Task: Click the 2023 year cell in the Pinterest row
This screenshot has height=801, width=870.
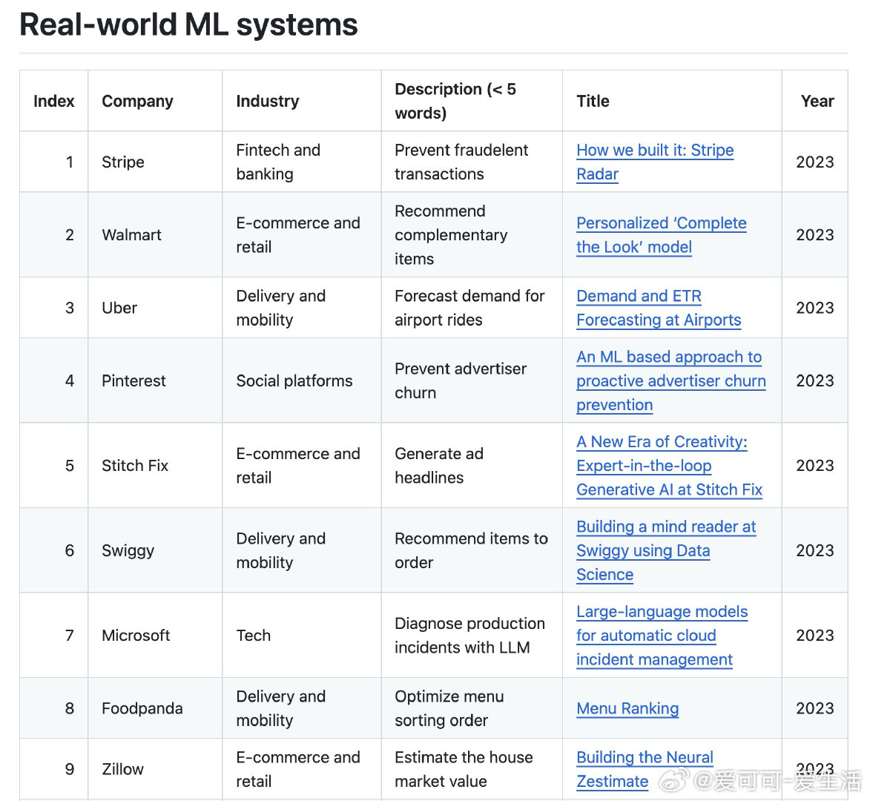Action: pos(814,381)
